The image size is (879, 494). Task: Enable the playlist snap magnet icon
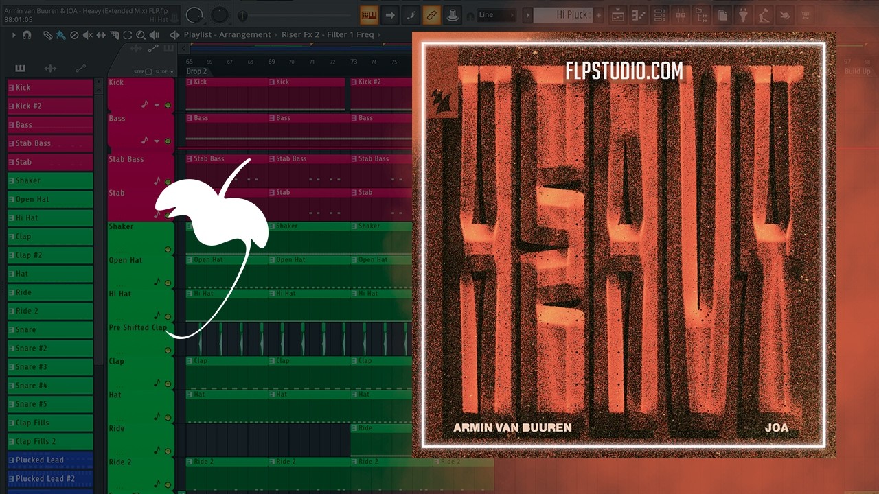click(26, 35)
